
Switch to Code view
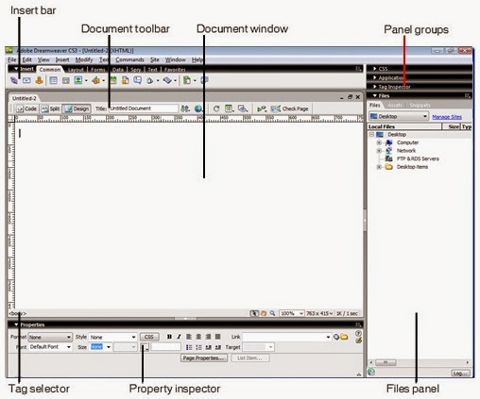point(26,108)
